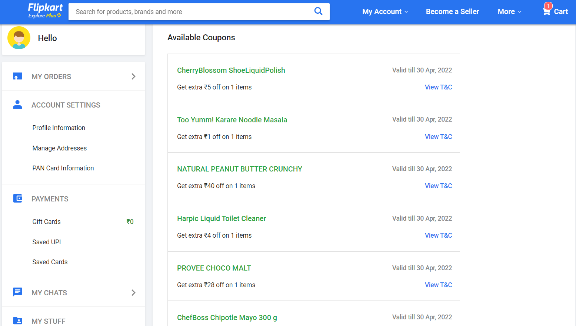Open Gift Cards showing ₹0 balance
The image size is (576, 326).
(x=46, y=221)
